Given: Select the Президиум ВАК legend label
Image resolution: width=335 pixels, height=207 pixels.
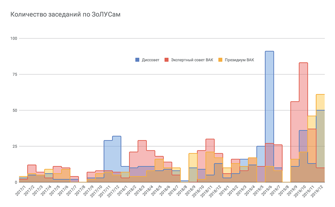Looking at the screenshot, I should coord(239,60).
